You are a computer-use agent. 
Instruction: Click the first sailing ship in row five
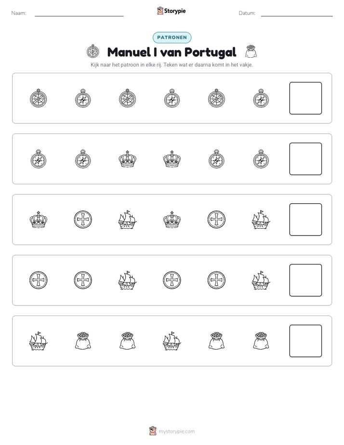pyautogui.click(x=39, y=341)
